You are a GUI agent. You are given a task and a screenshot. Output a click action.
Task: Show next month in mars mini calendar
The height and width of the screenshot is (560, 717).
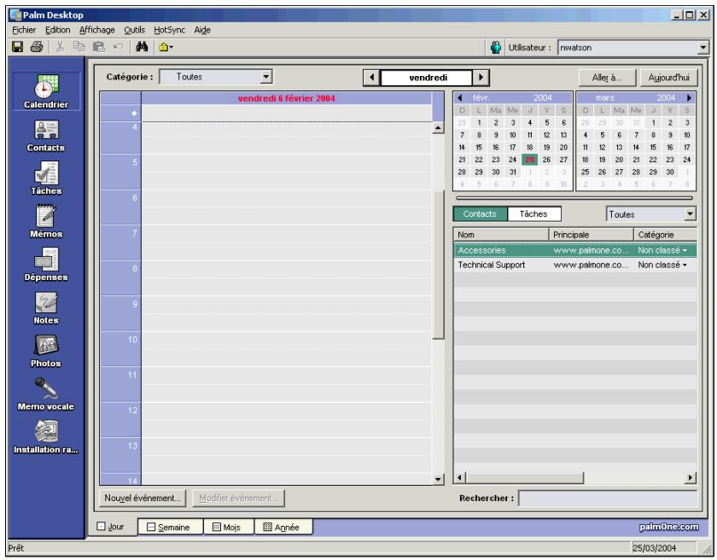point(689,98)
